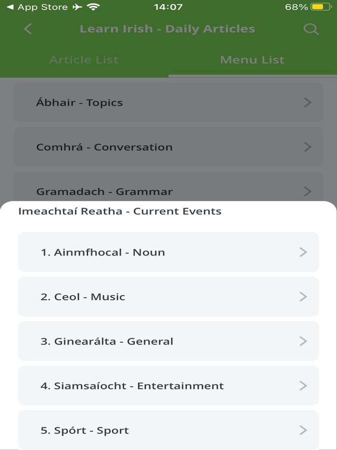Tap the Imeachtaí Reatha panel title
Screen dimensions: 337x450
pos(118,211)
